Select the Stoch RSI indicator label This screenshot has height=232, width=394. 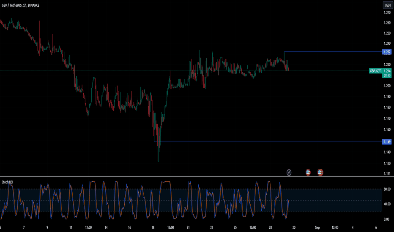7,182
